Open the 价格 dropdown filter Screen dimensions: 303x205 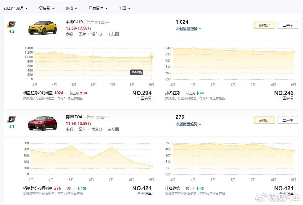tap(71, 8)
